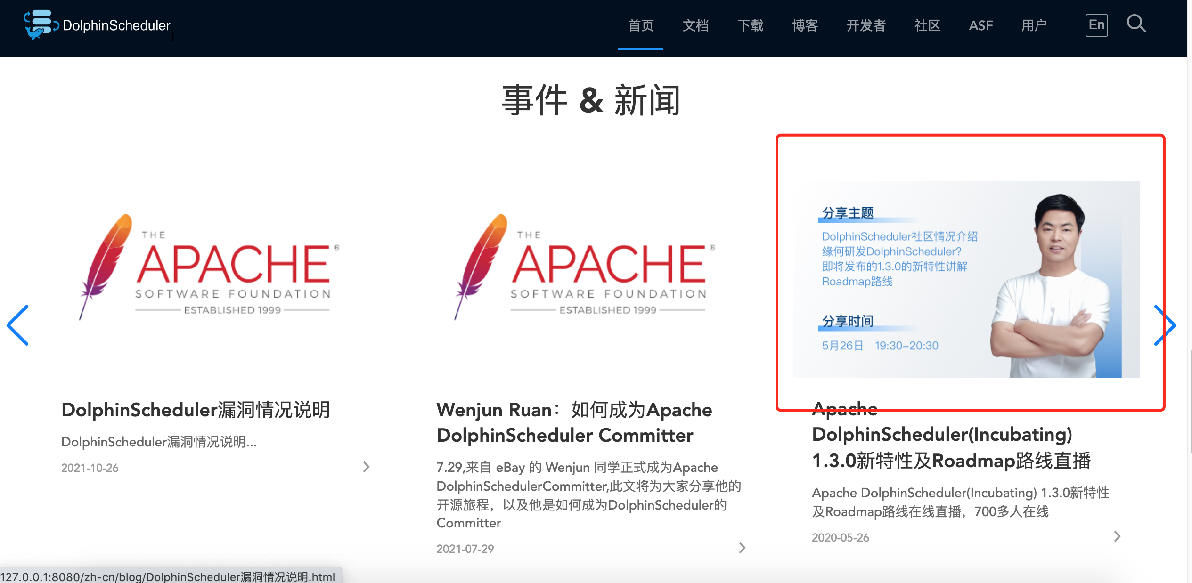Go to previous news carousel slide
Screen dimensions: 1192x583
(x=18, y=325)
